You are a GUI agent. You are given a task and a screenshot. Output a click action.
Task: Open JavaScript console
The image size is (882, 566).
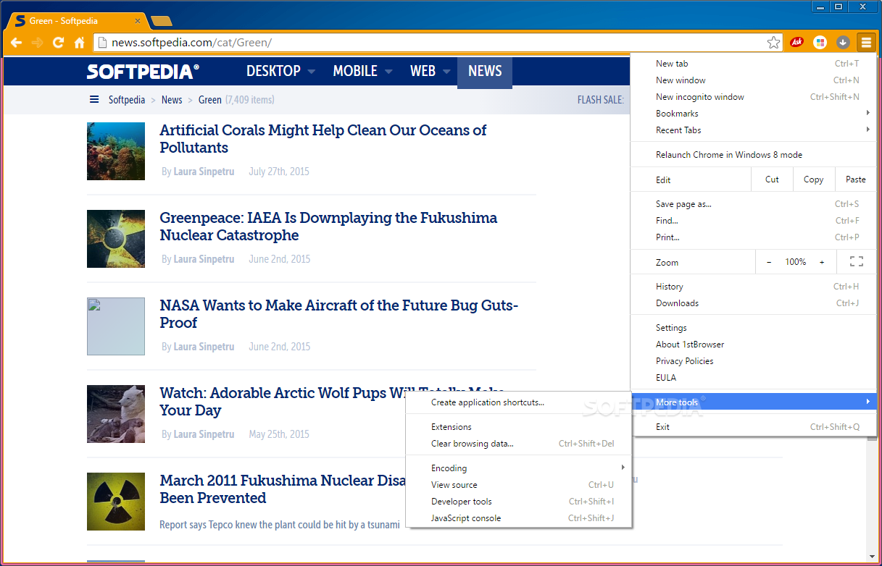click(519, 518)
